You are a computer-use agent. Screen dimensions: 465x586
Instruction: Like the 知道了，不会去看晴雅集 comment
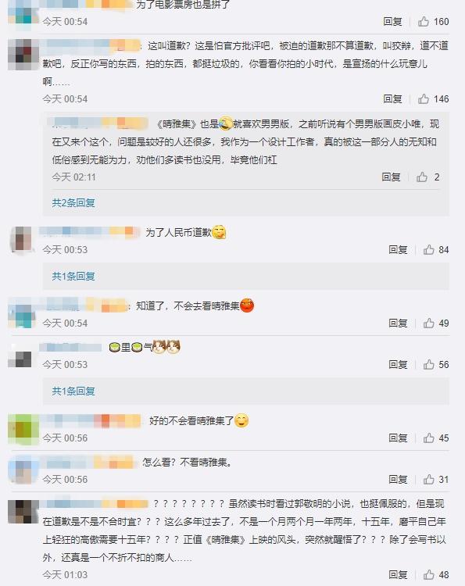click(x=429, y=323)
